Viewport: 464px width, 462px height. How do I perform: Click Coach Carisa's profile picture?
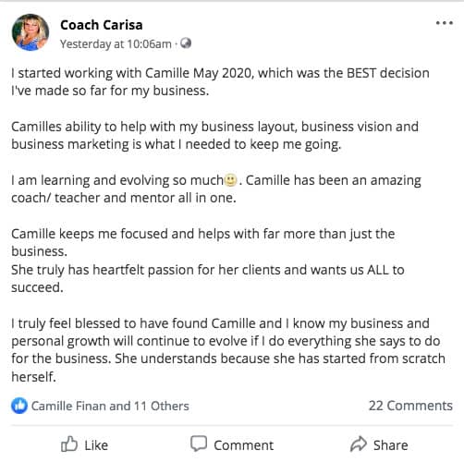31,32
